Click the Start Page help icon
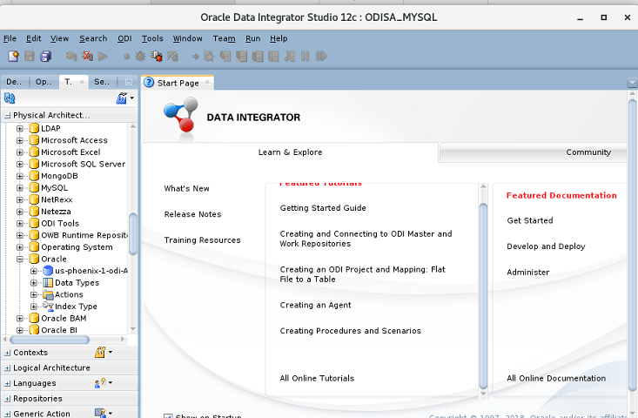The width and height of the screenshot is (638, 418). click(149, 83)
